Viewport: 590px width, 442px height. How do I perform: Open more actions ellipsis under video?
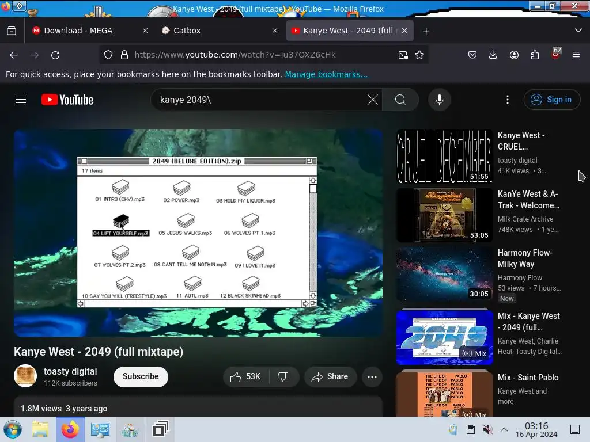tap(372, 376)
